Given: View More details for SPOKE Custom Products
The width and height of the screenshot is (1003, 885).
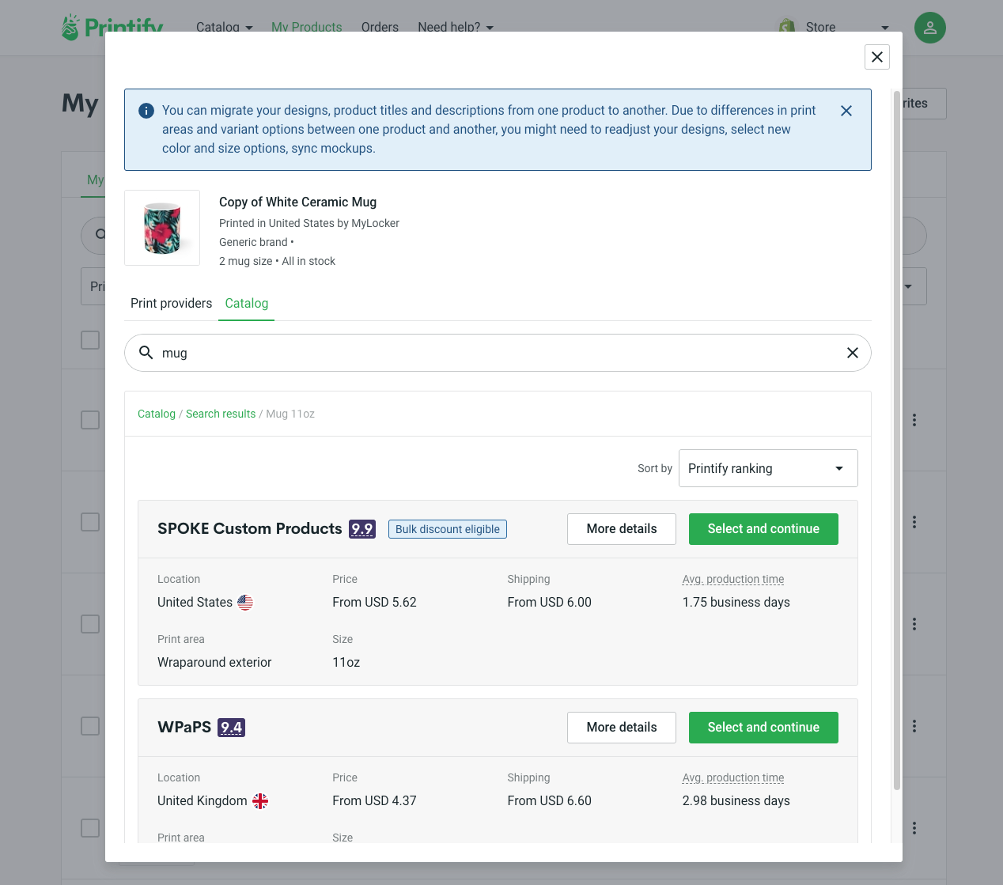Looking at the screenshot, I should tap(622, 529).
